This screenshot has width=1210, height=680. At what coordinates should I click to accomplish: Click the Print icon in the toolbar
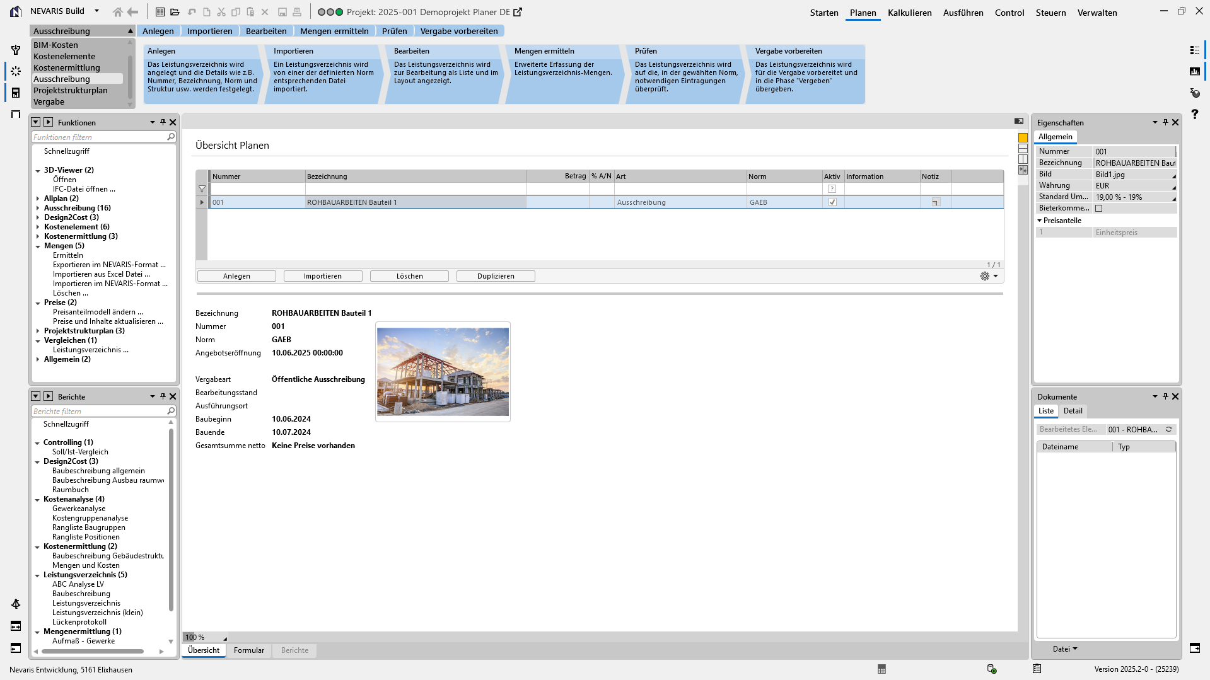(x=298, y=11)
